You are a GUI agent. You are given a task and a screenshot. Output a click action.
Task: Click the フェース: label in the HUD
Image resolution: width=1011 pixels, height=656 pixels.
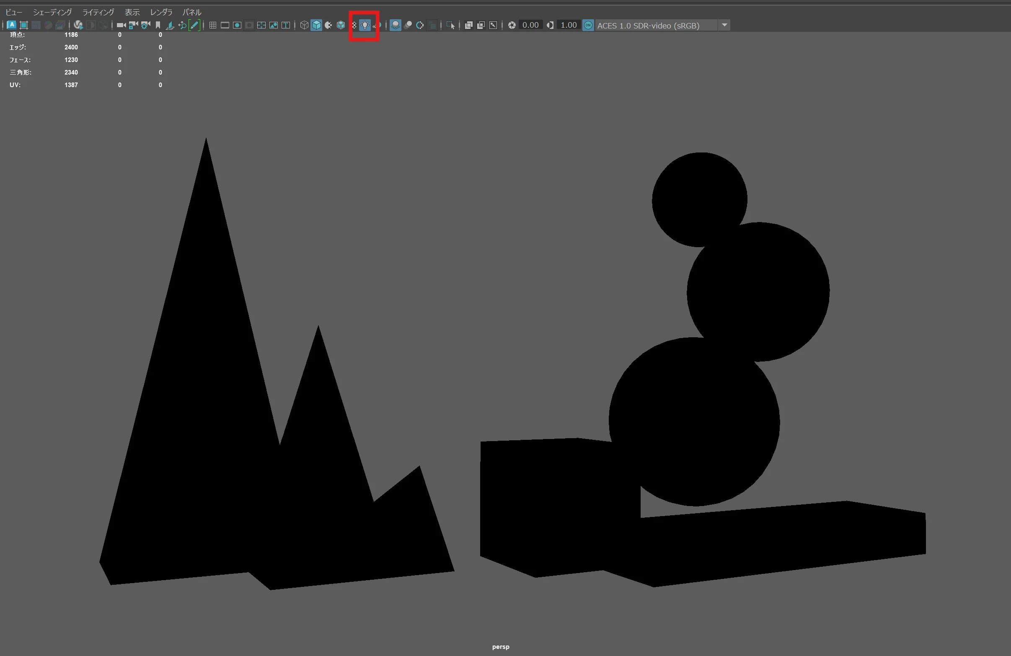coord(20,60)
